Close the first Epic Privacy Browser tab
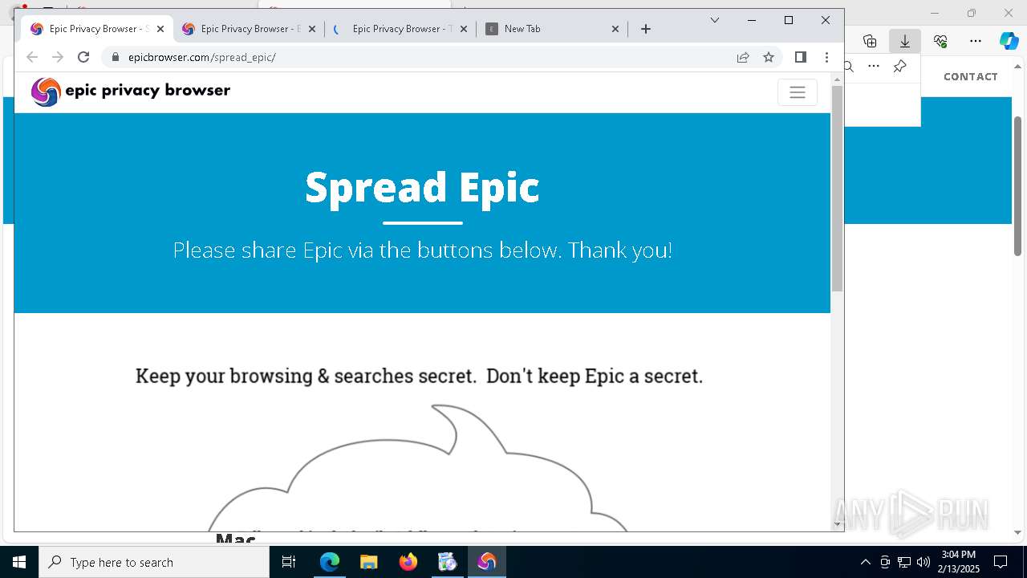The width and height of the screenshot is (1027, 578). coord(160,29)
